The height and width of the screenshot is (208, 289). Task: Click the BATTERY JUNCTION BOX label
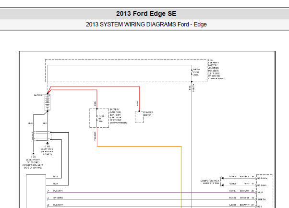point(118,116)
